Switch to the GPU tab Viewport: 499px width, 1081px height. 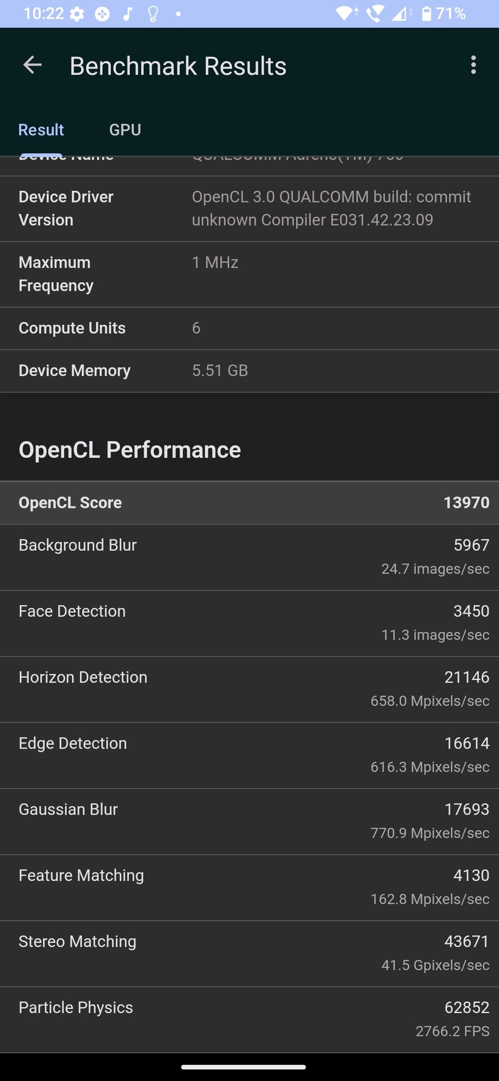click(x=125, y=130)
